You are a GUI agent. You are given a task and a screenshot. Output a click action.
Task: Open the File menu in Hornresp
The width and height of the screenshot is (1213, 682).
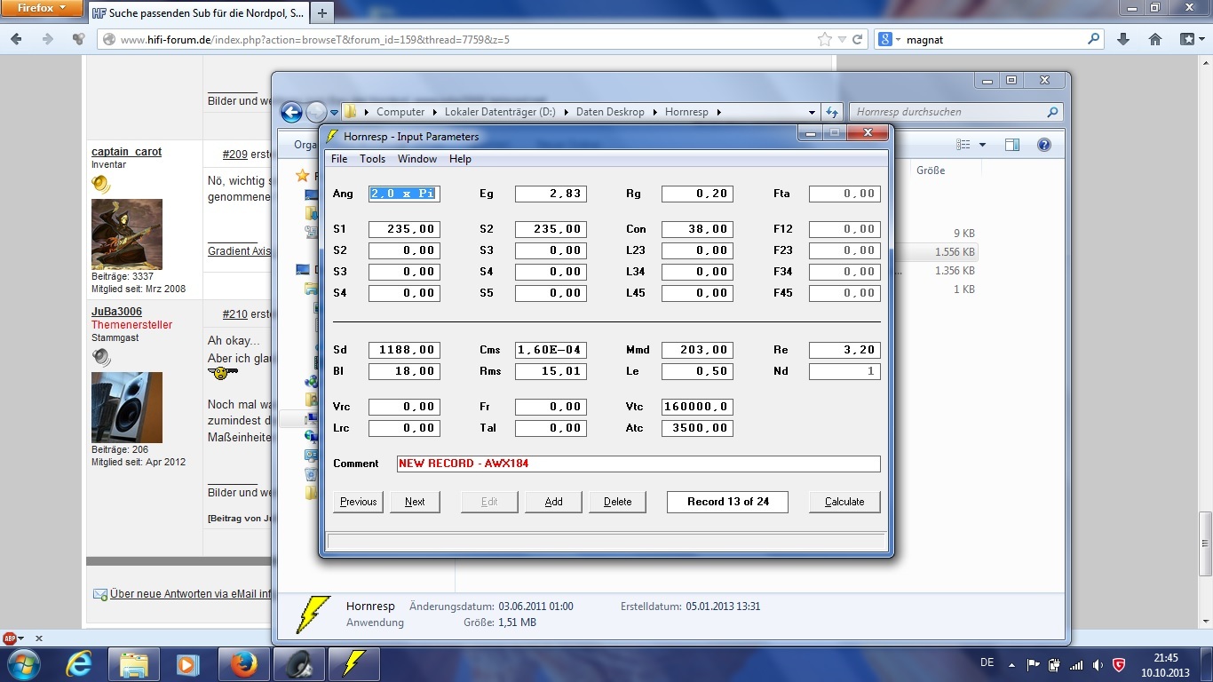339,159
